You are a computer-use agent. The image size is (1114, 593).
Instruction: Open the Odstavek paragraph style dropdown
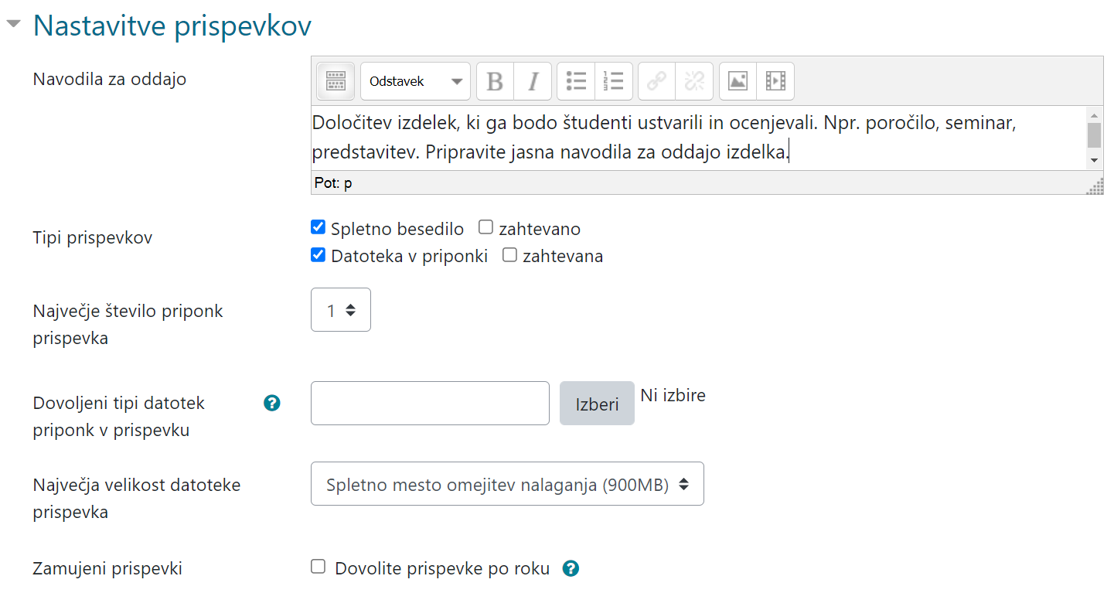click(x=415, y=80)
